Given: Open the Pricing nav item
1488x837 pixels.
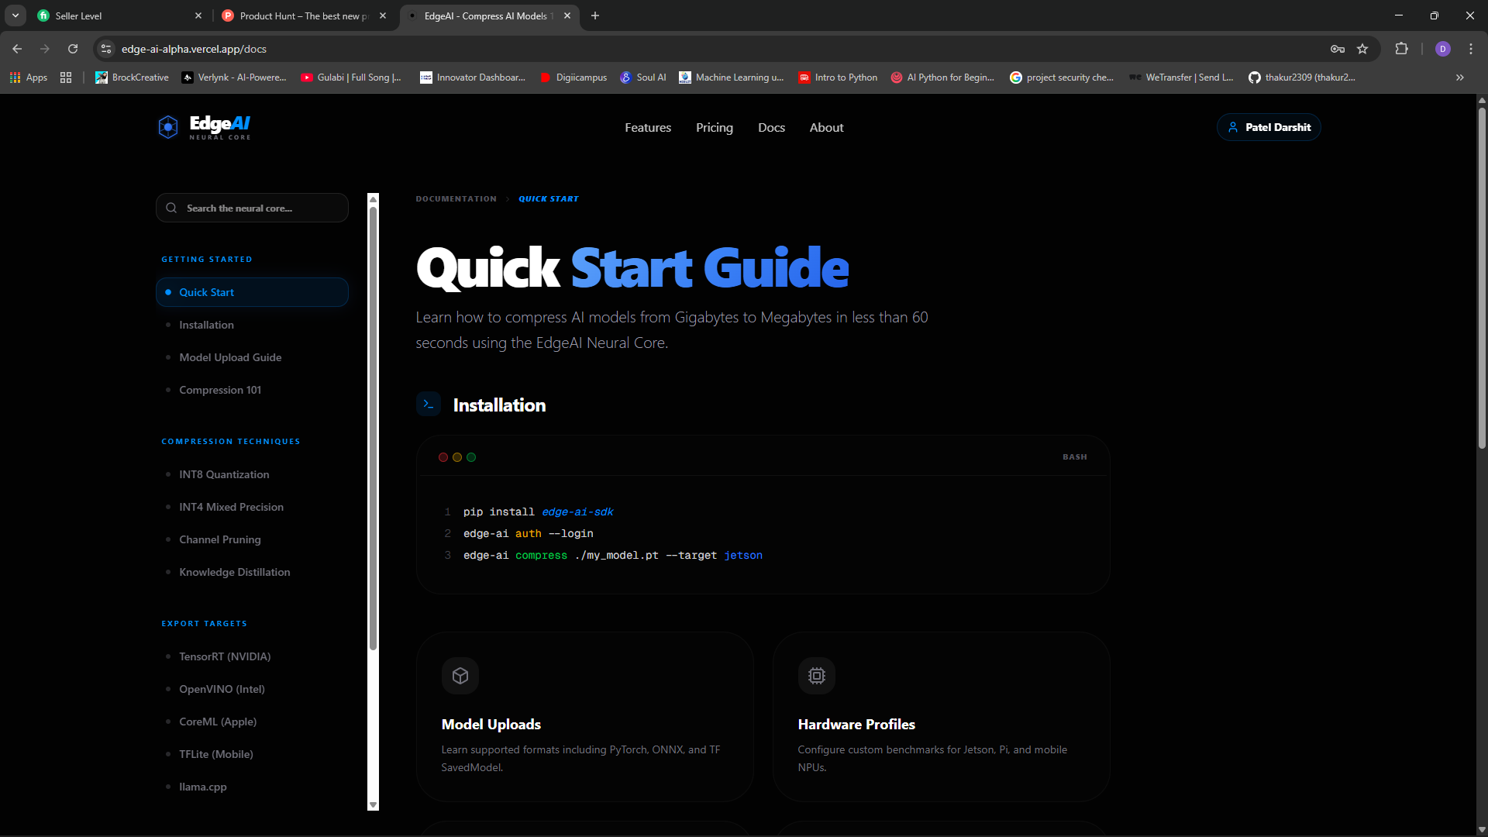Looking at the screenshot, I should click(x=714, y=128).
